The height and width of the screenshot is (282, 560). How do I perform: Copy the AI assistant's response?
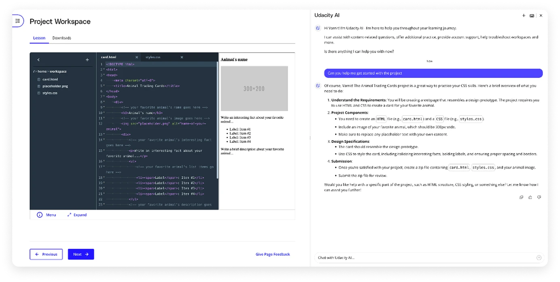point(521,197)
